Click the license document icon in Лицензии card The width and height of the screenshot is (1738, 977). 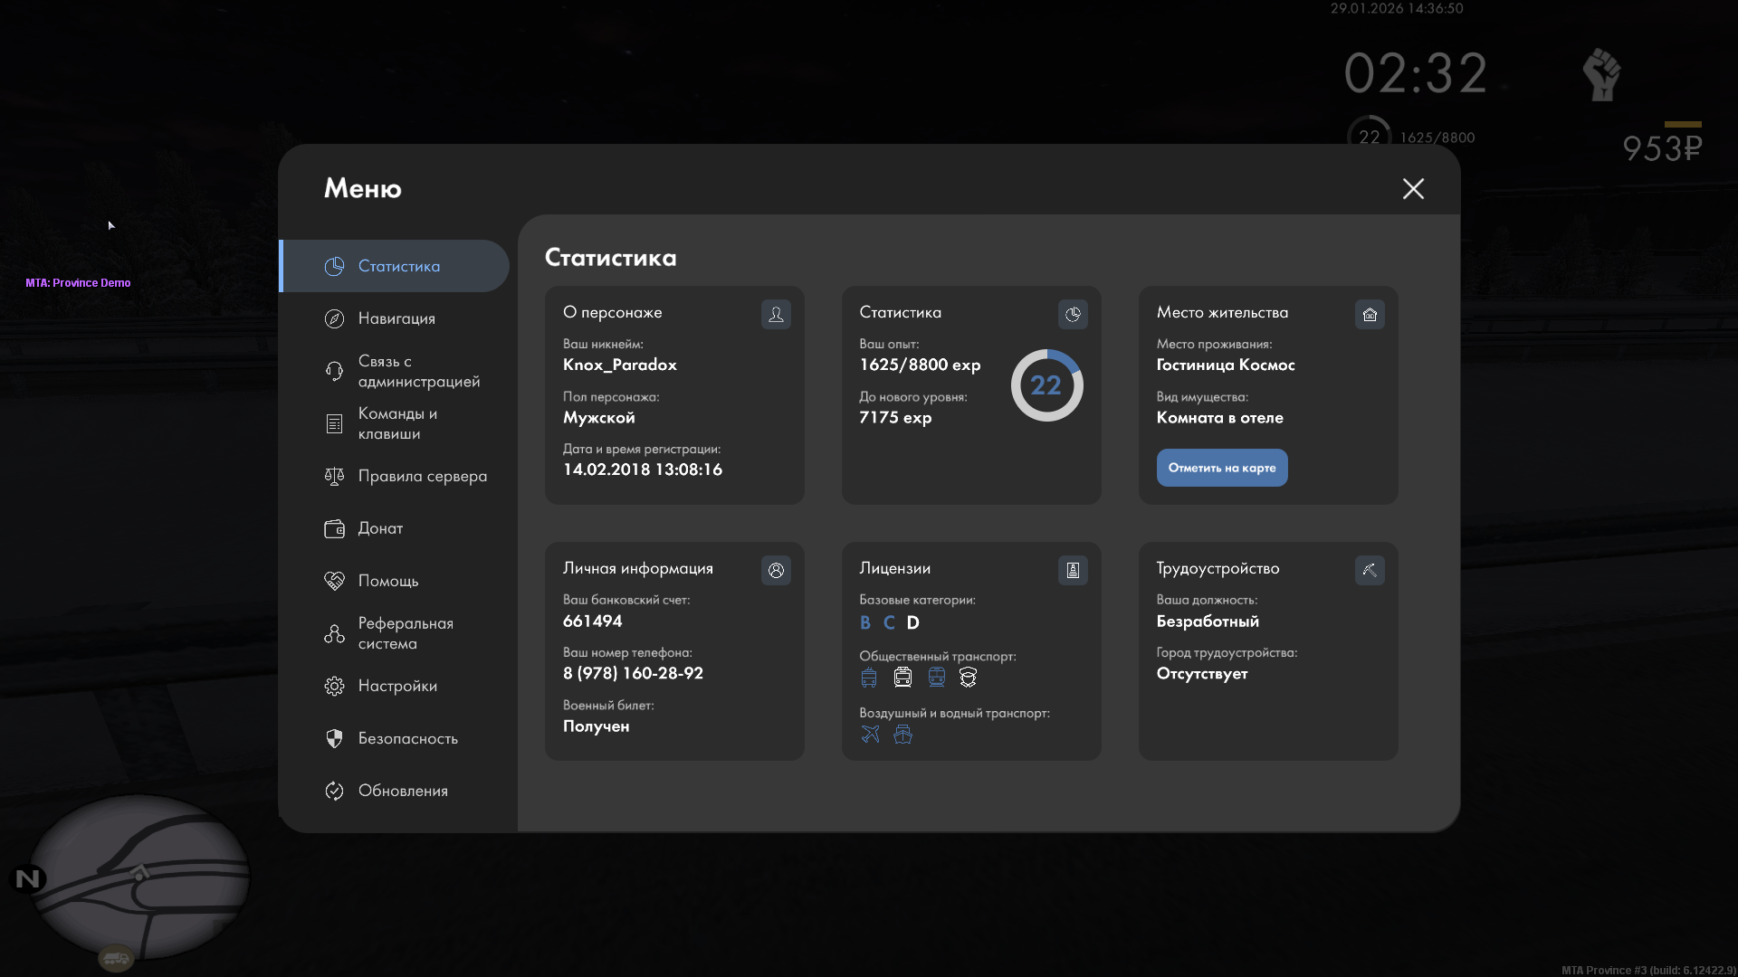point(1073,570)
